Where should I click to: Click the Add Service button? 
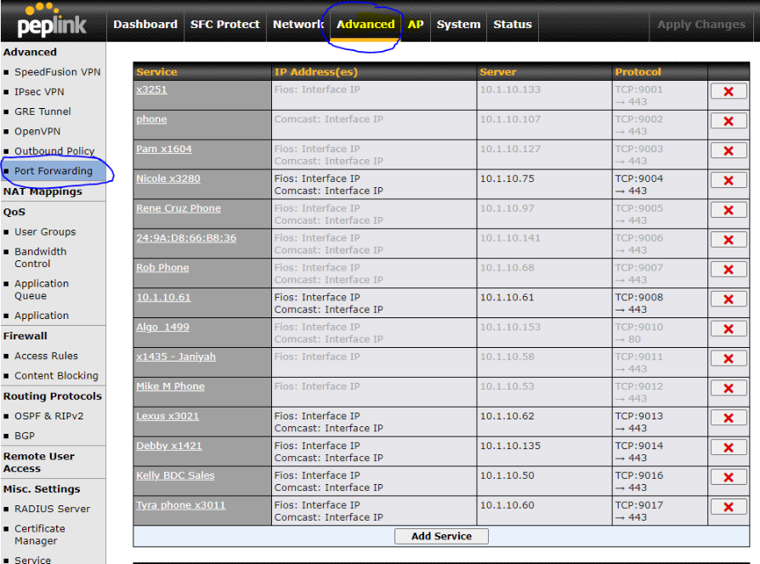[440, 536]
